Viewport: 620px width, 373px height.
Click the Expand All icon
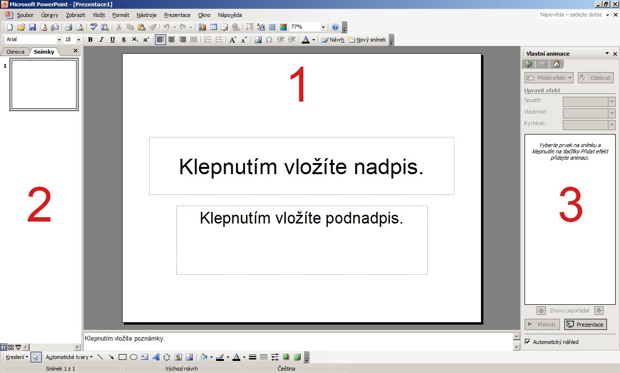(249, 27)
